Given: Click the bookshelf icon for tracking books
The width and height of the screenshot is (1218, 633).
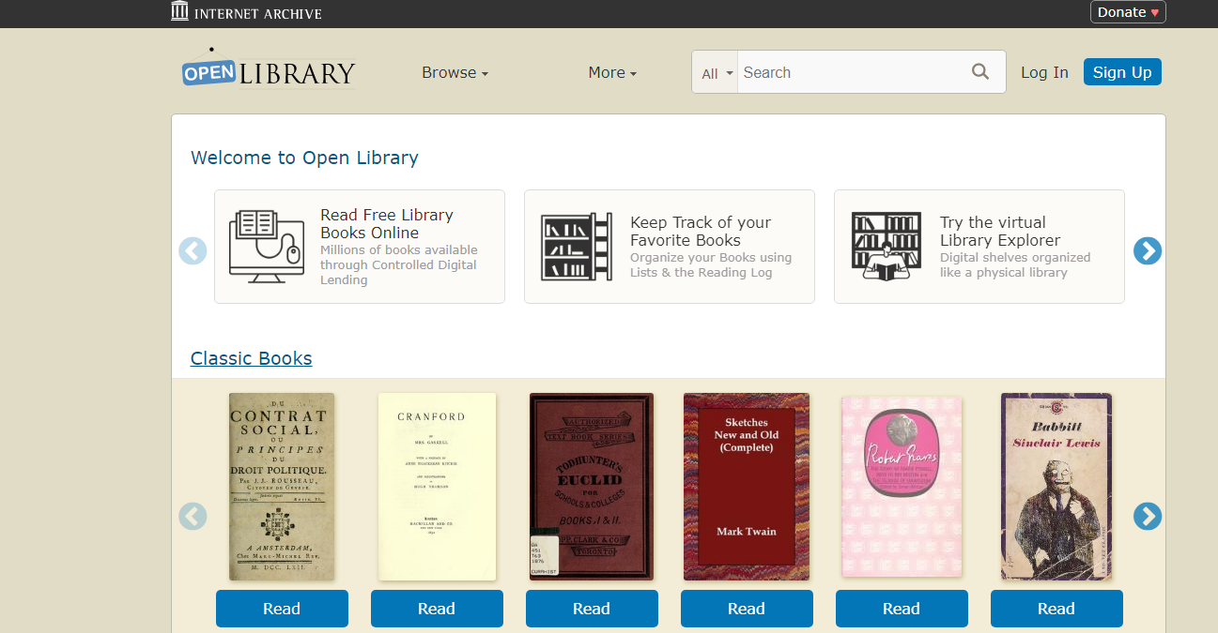Looking at the screenshot, I should [x=577, y=247].
